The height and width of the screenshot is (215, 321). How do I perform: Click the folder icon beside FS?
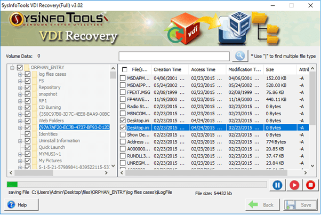pyautogui.click(x=35, y=81)
